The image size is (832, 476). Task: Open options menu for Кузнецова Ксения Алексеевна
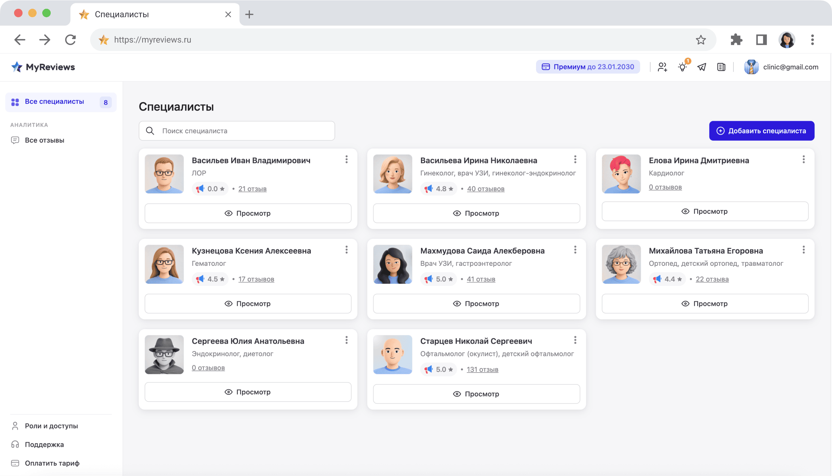click(x=347, y=250)
